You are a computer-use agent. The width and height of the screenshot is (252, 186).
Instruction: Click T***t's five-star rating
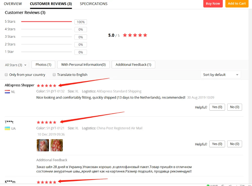click(x=46, y=122)
